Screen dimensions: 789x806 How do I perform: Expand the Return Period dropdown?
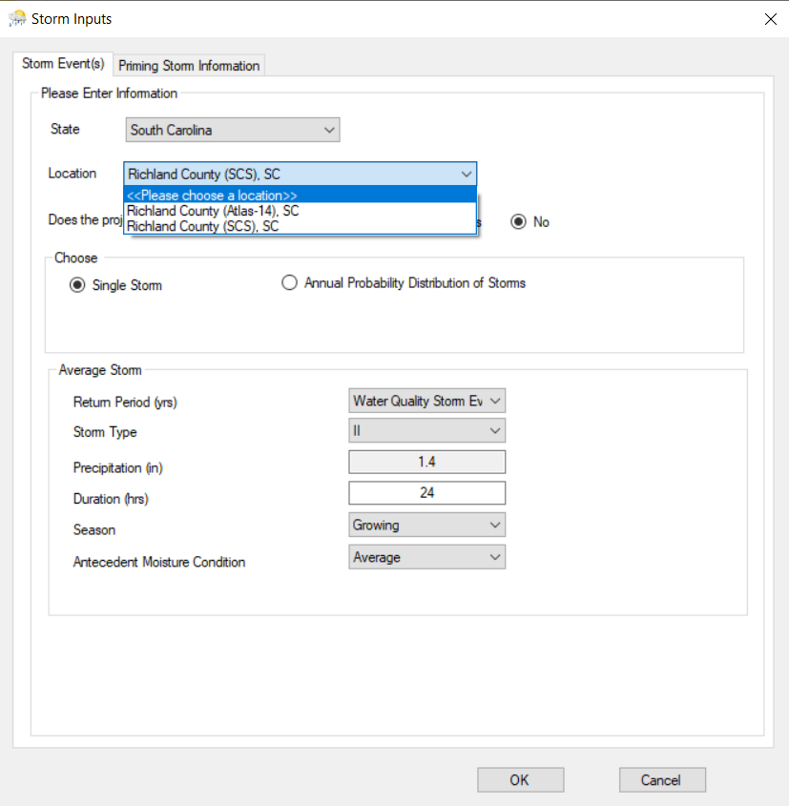tap(426, 402)
